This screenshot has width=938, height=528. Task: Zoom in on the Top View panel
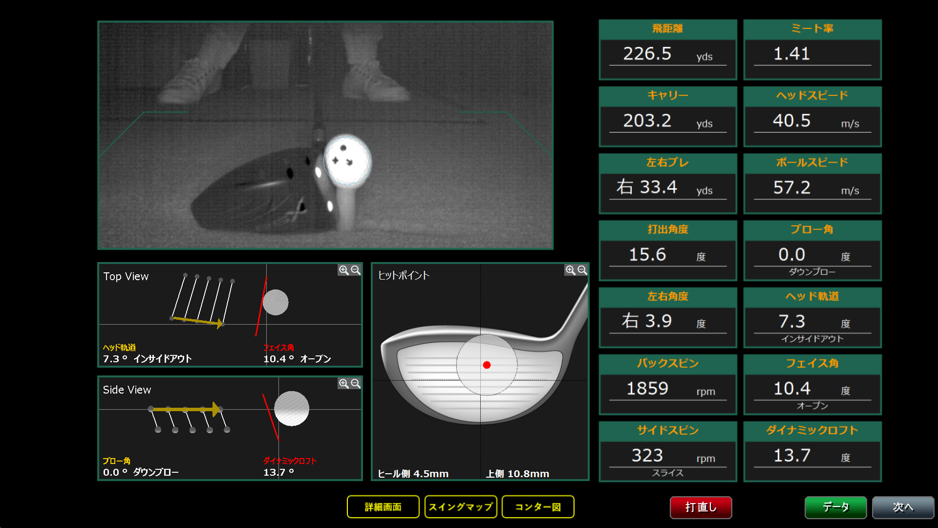tap(343, 270)
